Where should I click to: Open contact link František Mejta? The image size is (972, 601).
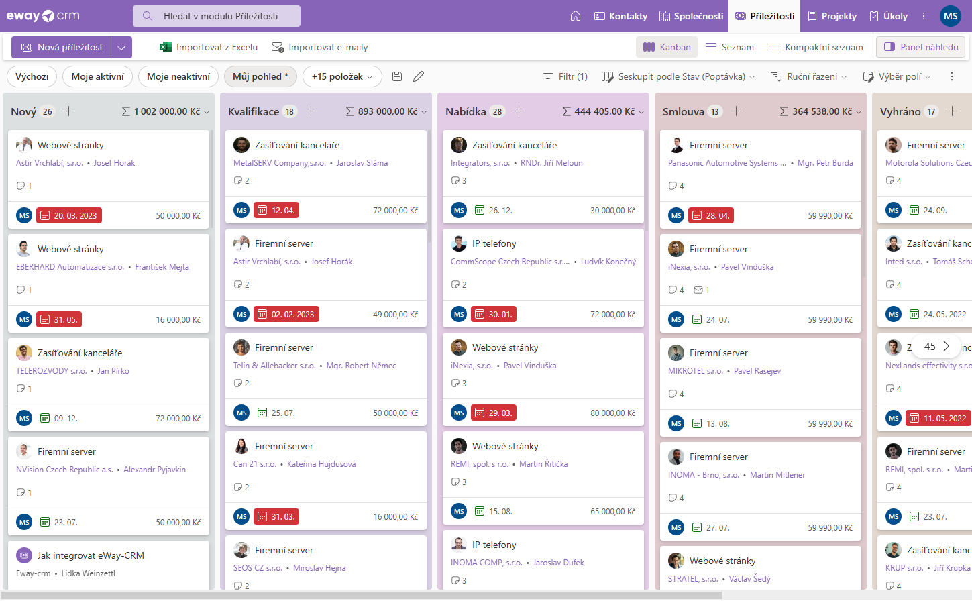pos(162,267)
